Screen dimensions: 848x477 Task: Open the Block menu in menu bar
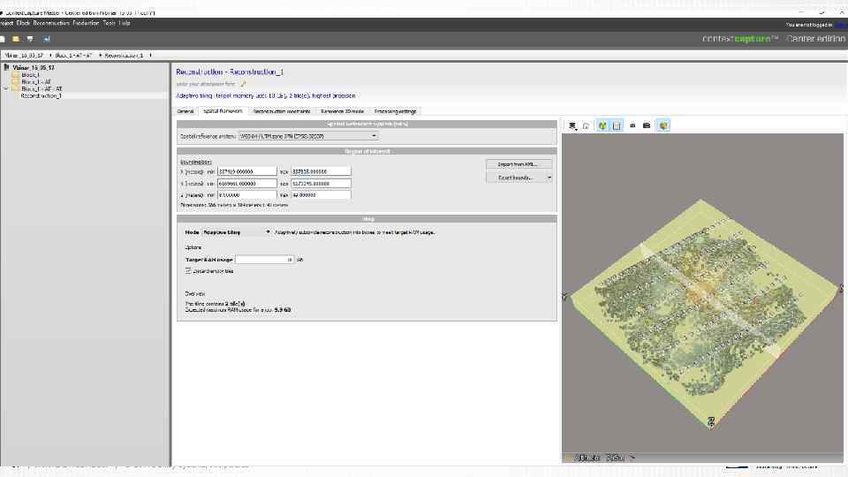24,23
